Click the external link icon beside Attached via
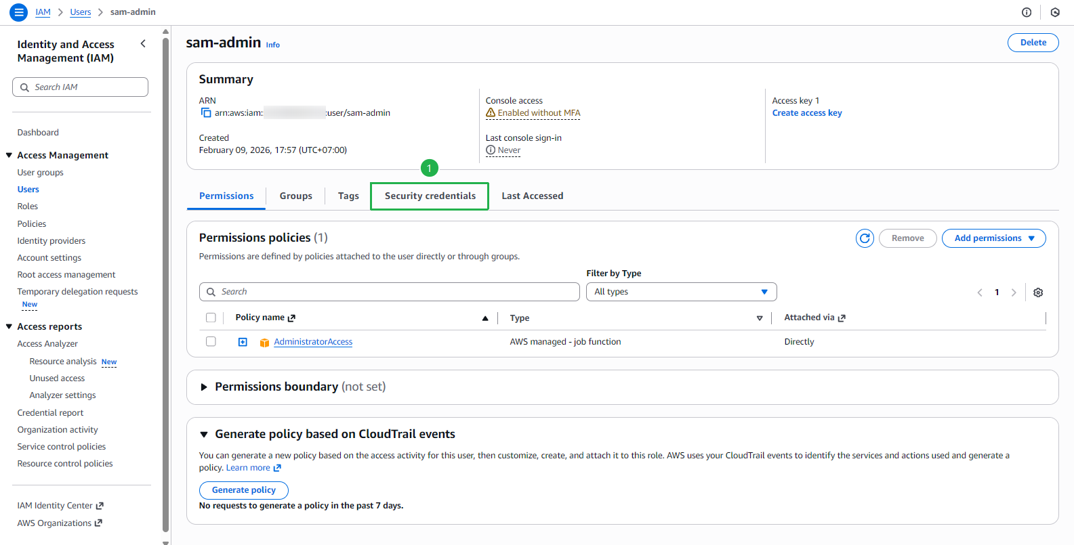 pos(842,318)
